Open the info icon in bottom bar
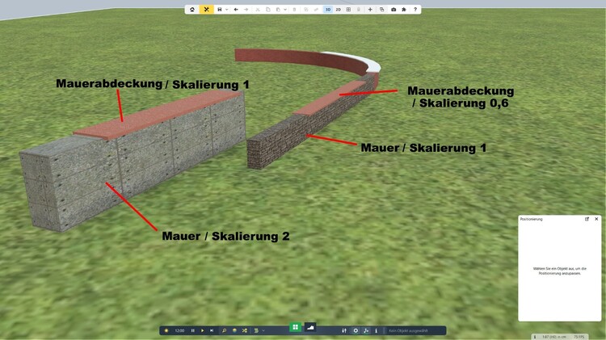This screenshot has height=340, width=606. (376, 331)
